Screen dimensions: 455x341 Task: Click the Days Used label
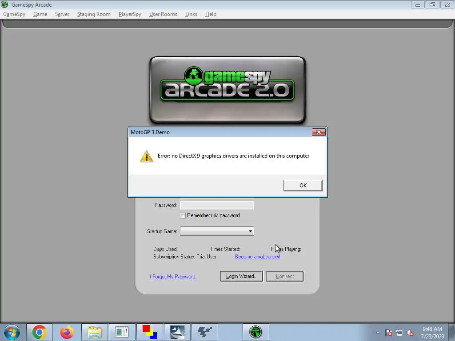pyautogui.click(x=165, y=249)
